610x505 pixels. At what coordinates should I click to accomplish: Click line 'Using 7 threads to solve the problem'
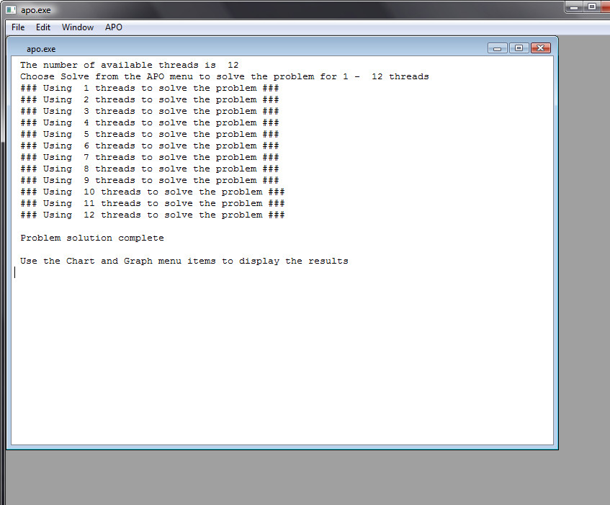tap(149, 157)
